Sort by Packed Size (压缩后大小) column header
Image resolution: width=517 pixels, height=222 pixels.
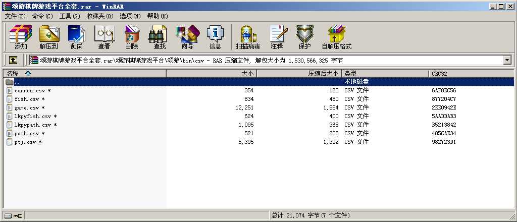[299, 74]
